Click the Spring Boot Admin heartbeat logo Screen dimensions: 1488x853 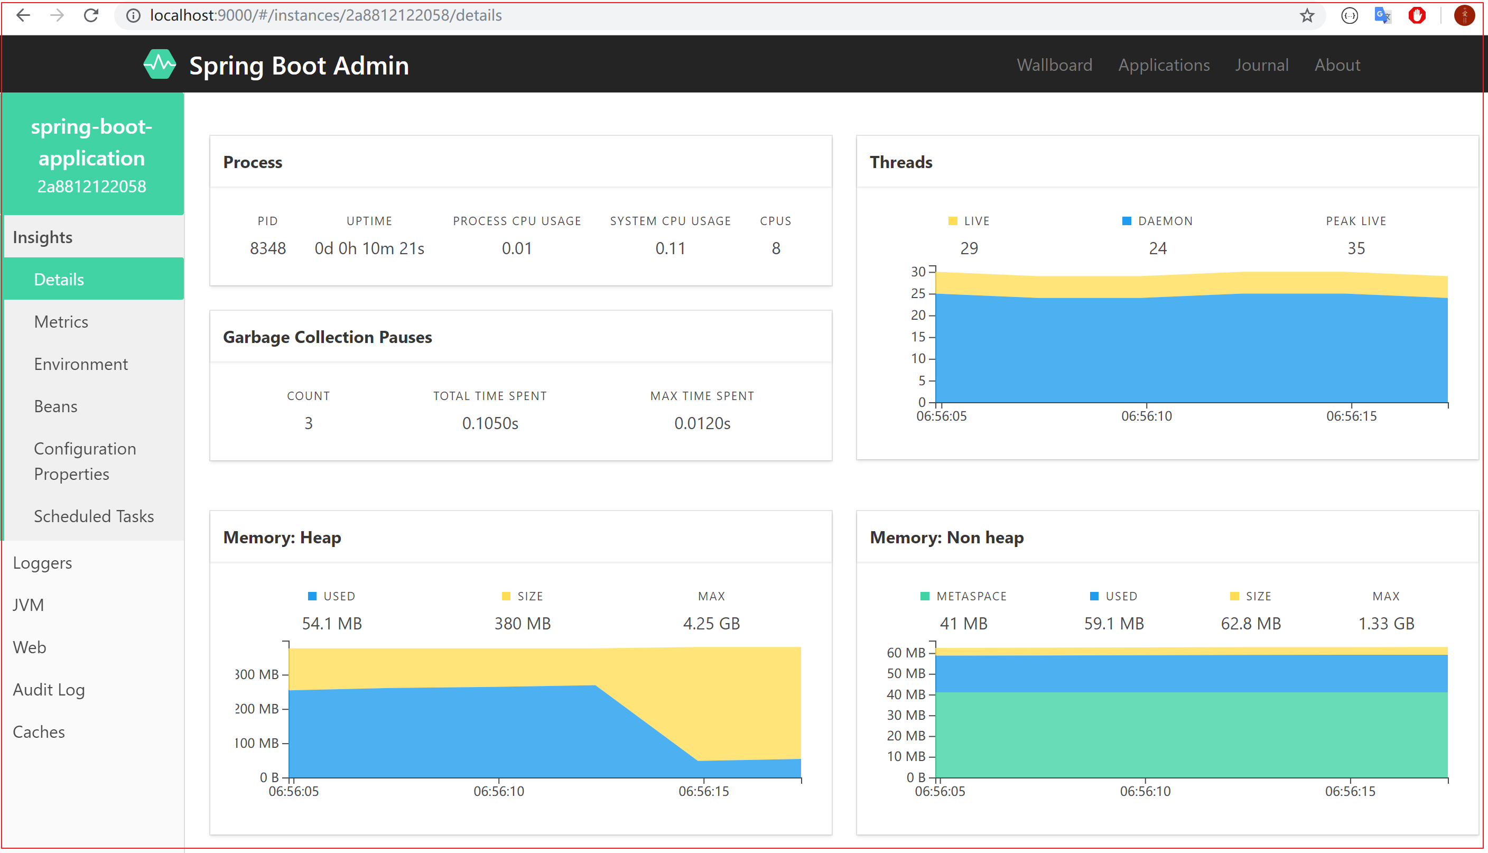pos(159,64)
